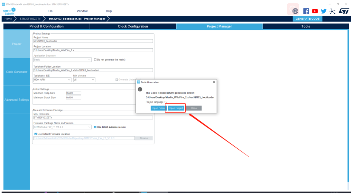Click the Open Project button
Viewport: 353px width, 195px height.
click(176, 108)
